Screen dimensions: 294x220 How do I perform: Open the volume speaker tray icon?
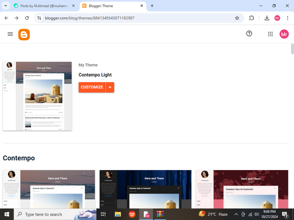tap(257, 214)
